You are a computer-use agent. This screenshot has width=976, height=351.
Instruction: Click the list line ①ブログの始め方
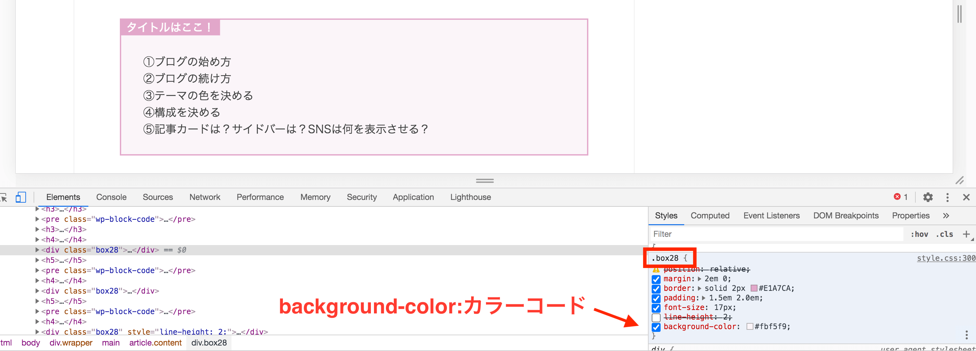click(x=187, y=61)
